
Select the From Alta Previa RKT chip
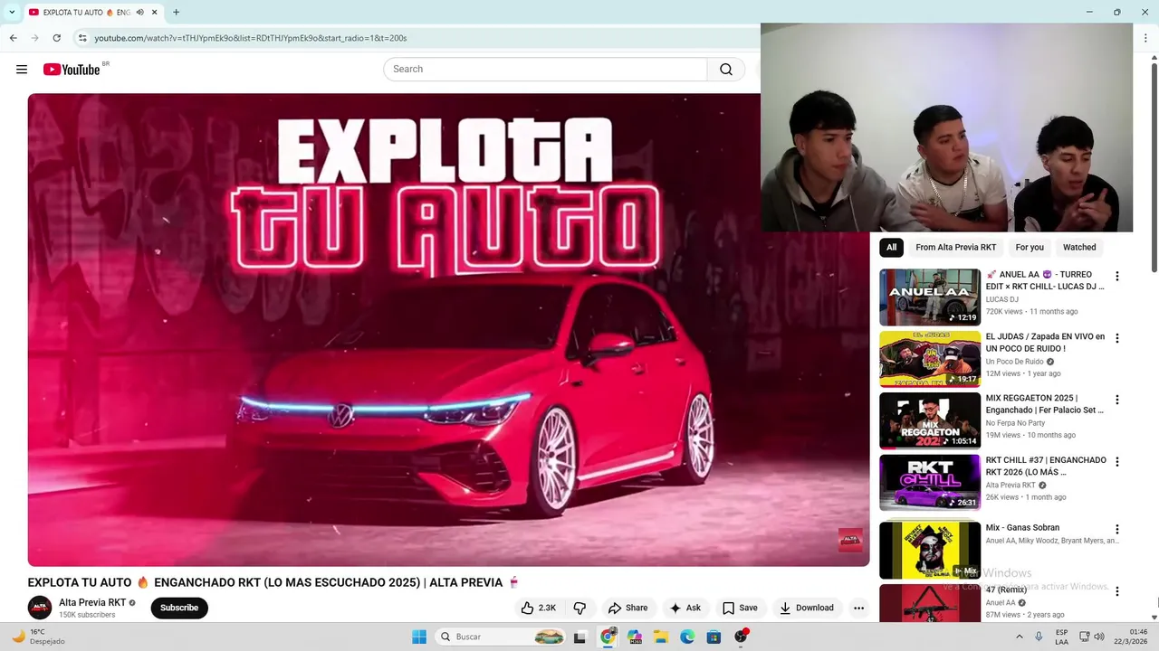coord(955,248)
